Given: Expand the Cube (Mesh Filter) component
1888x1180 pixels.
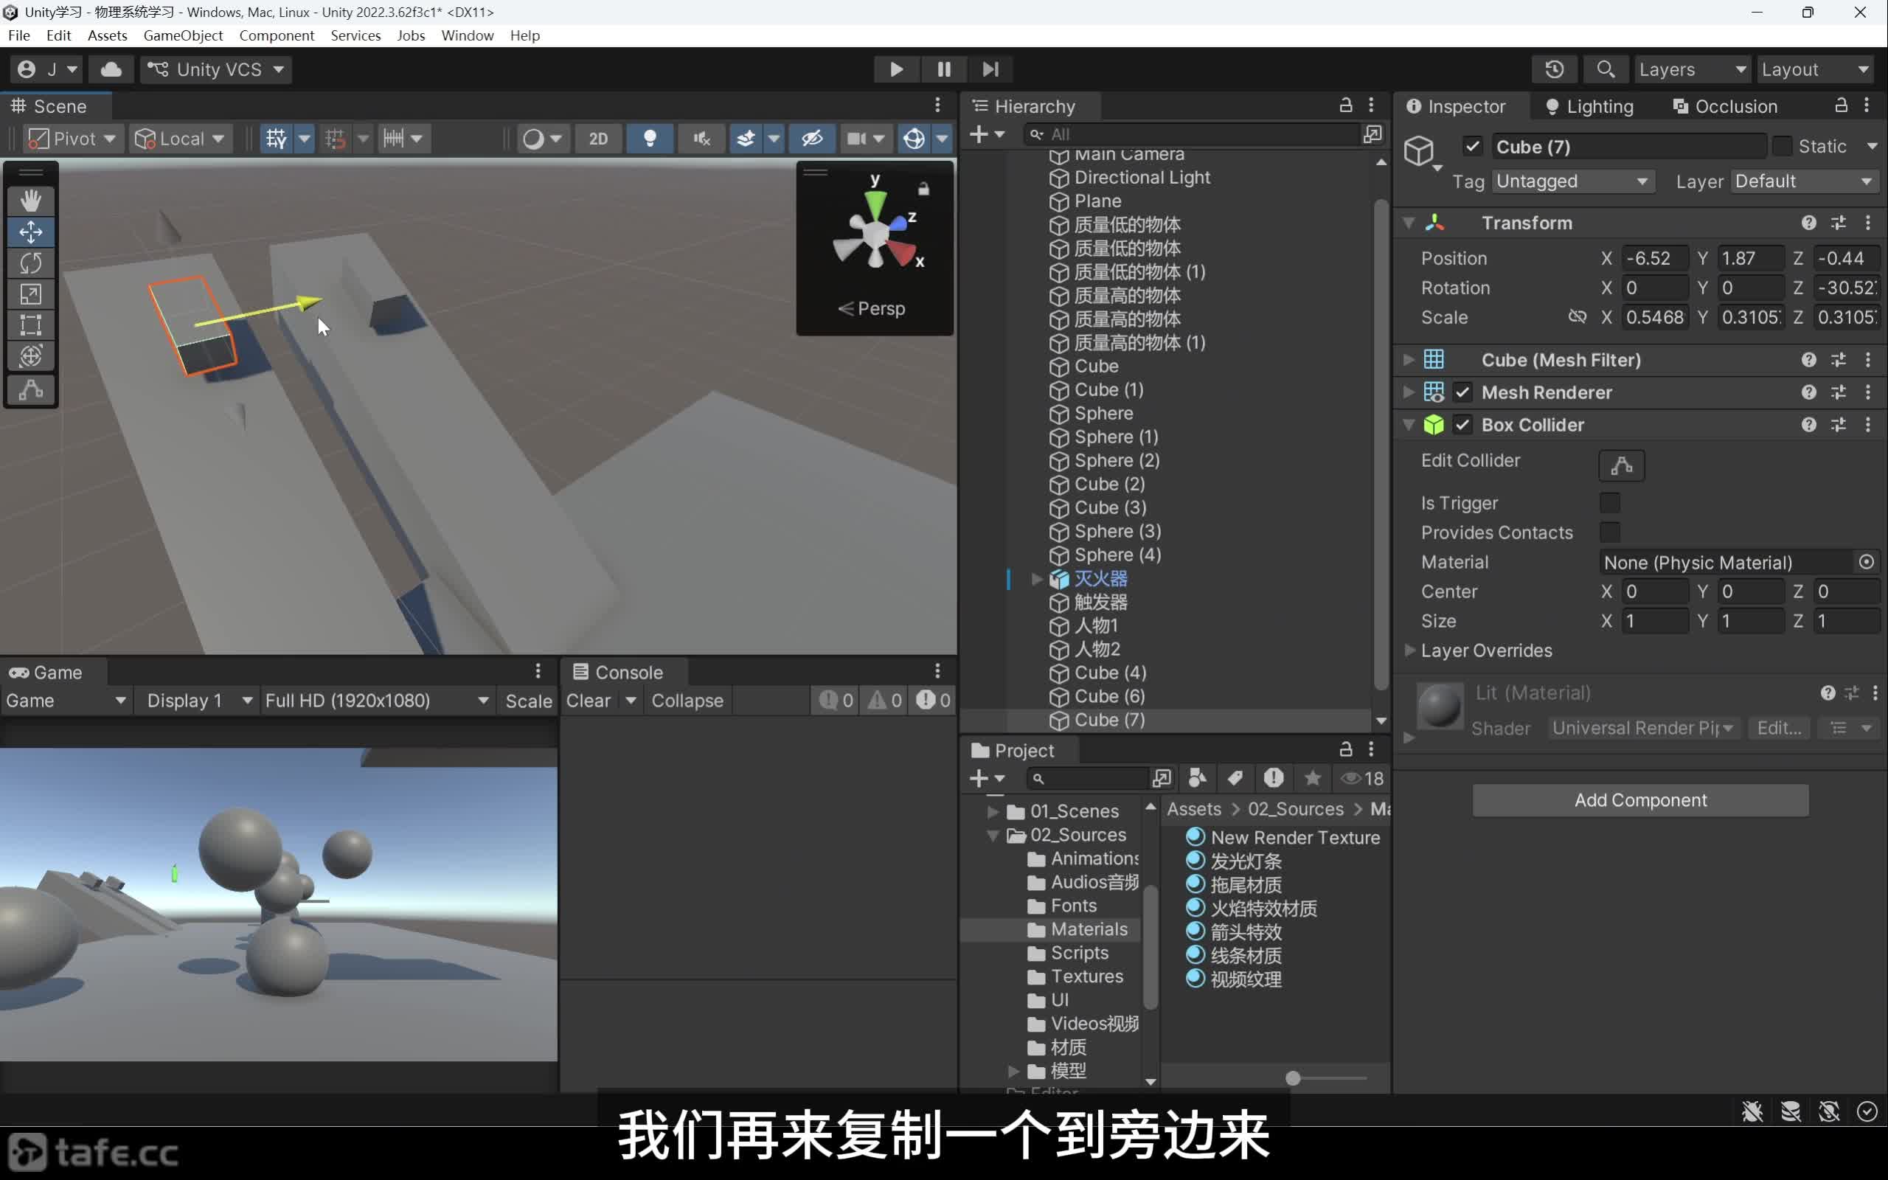Looking at the screenshot, I should 1408,360.
